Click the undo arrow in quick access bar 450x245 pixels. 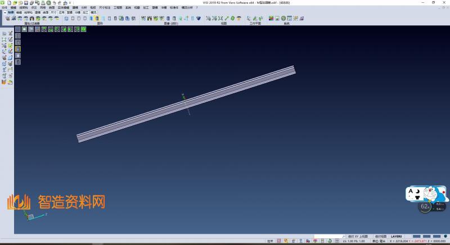coord(54,3)
